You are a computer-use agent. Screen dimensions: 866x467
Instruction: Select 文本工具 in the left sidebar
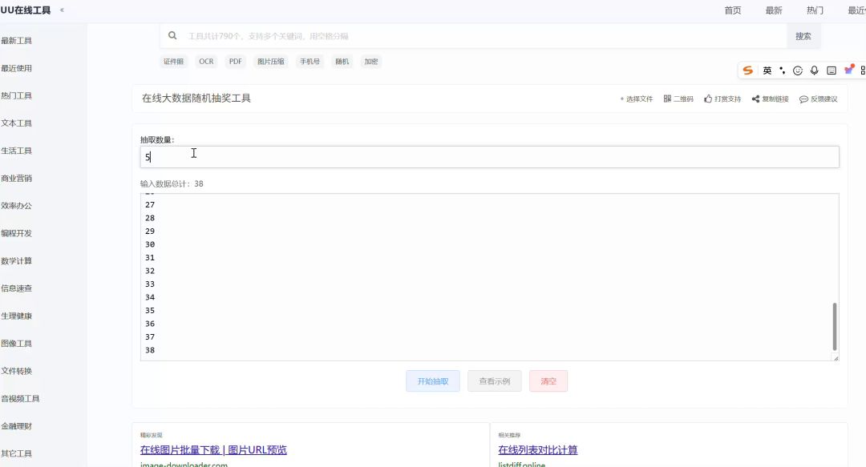point(17,123)
